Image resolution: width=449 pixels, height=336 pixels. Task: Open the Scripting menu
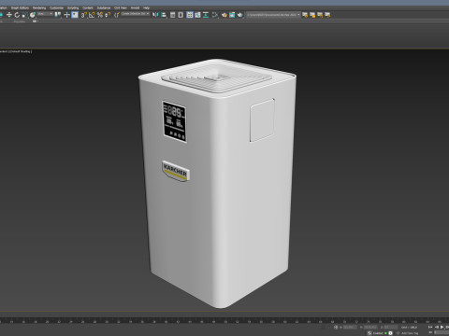73,7
